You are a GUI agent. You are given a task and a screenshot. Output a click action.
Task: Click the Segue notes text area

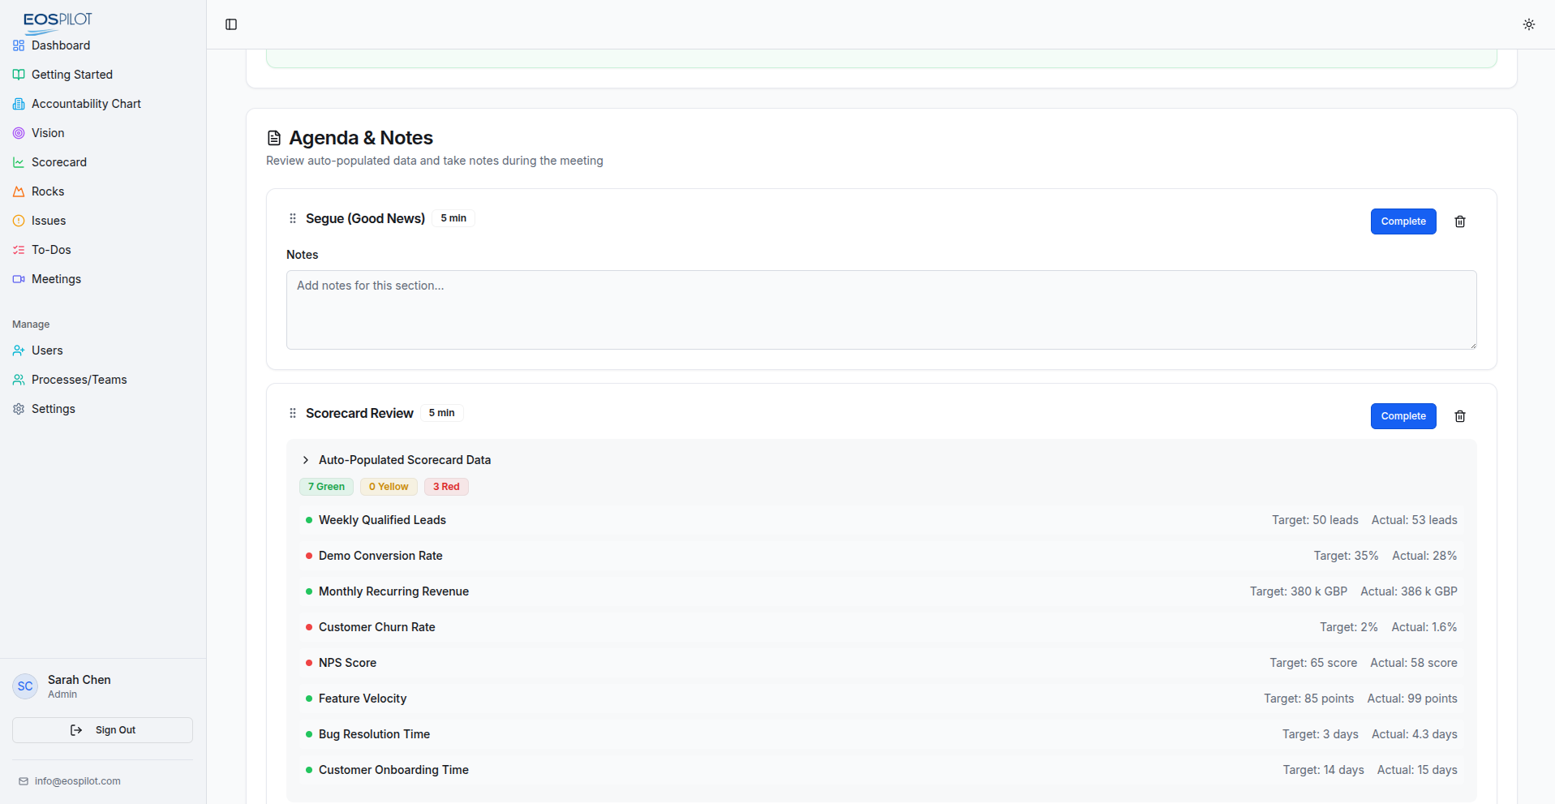coord(882,310)
